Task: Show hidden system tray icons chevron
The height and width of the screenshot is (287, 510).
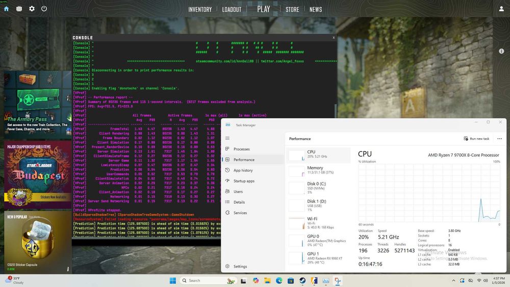Action: coord(453,280)
